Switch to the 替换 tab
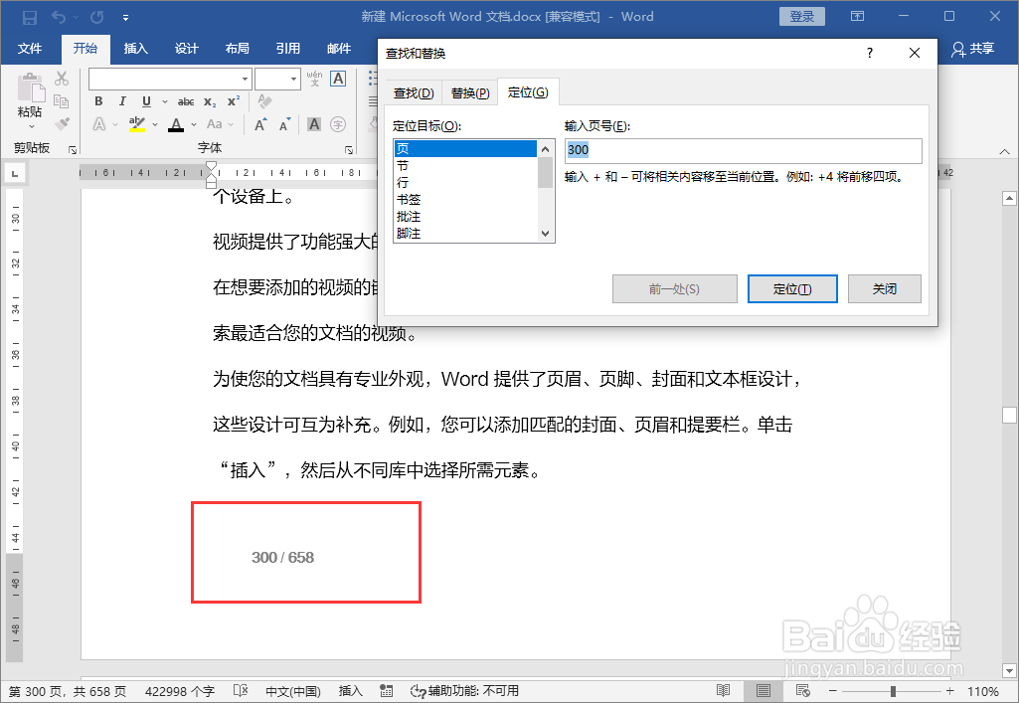This screenshot has width=1019, height=703. [x=468, y=91]
